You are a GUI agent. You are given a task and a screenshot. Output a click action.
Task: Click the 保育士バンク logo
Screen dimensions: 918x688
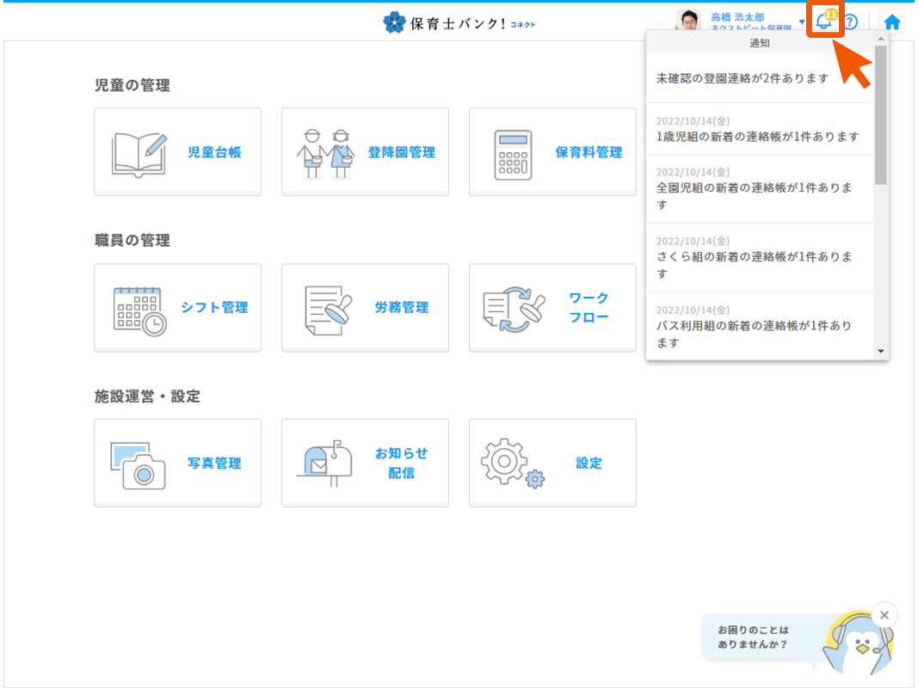click(459, 23)
